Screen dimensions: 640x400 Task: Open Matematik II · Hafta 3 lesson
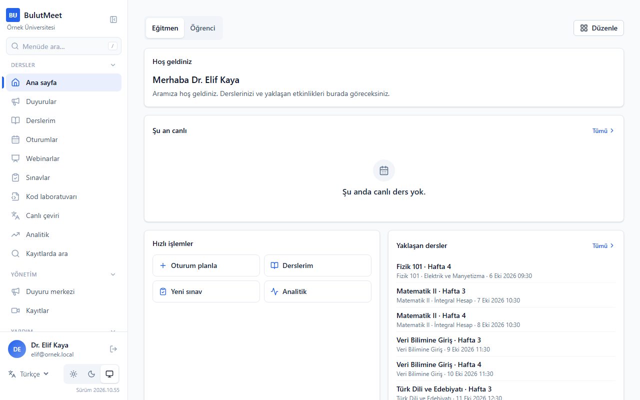(x=506, y=295)
